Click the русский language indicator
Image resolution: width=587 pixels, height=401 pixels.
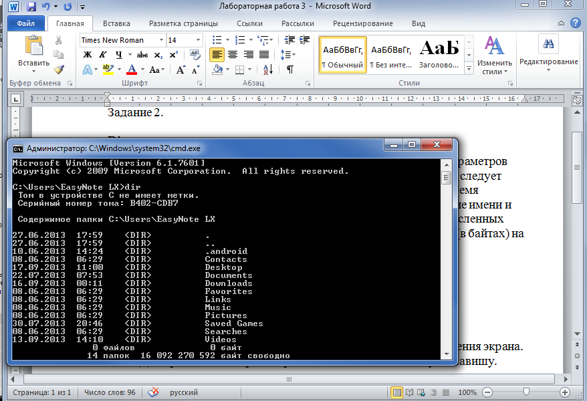(183, 392)
